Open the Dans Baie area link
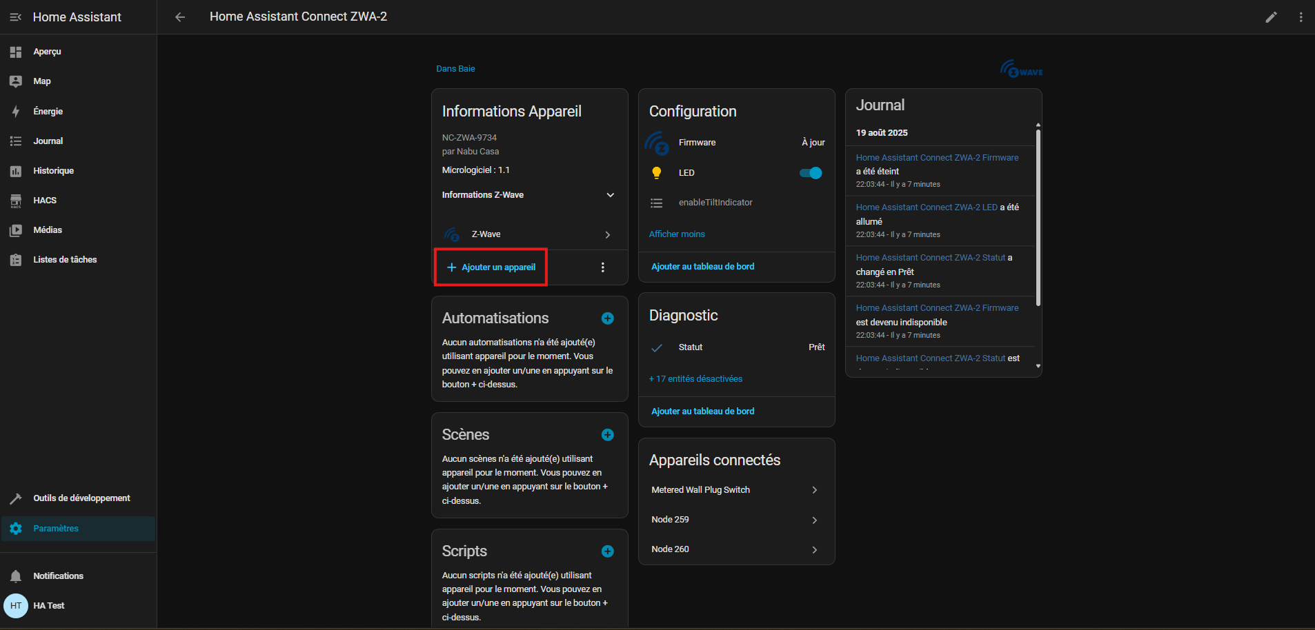1315x630 pixels. 455,69
